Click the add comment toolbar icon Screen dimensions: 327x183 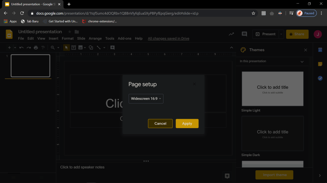click(x=112, y=48)
